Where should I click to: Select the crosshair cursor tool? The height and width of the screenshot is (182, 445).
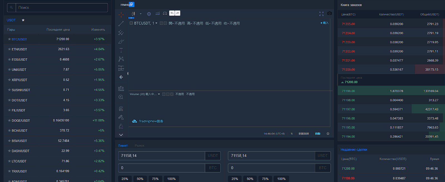(121, 15)
